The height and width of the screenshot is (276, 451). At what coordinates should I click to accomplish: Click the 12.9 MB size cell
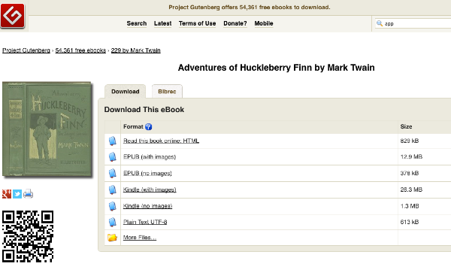[411, 157]
